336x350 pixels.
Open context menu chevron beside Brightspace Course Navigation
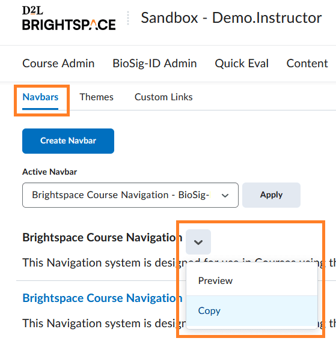(x=198, y=242)
